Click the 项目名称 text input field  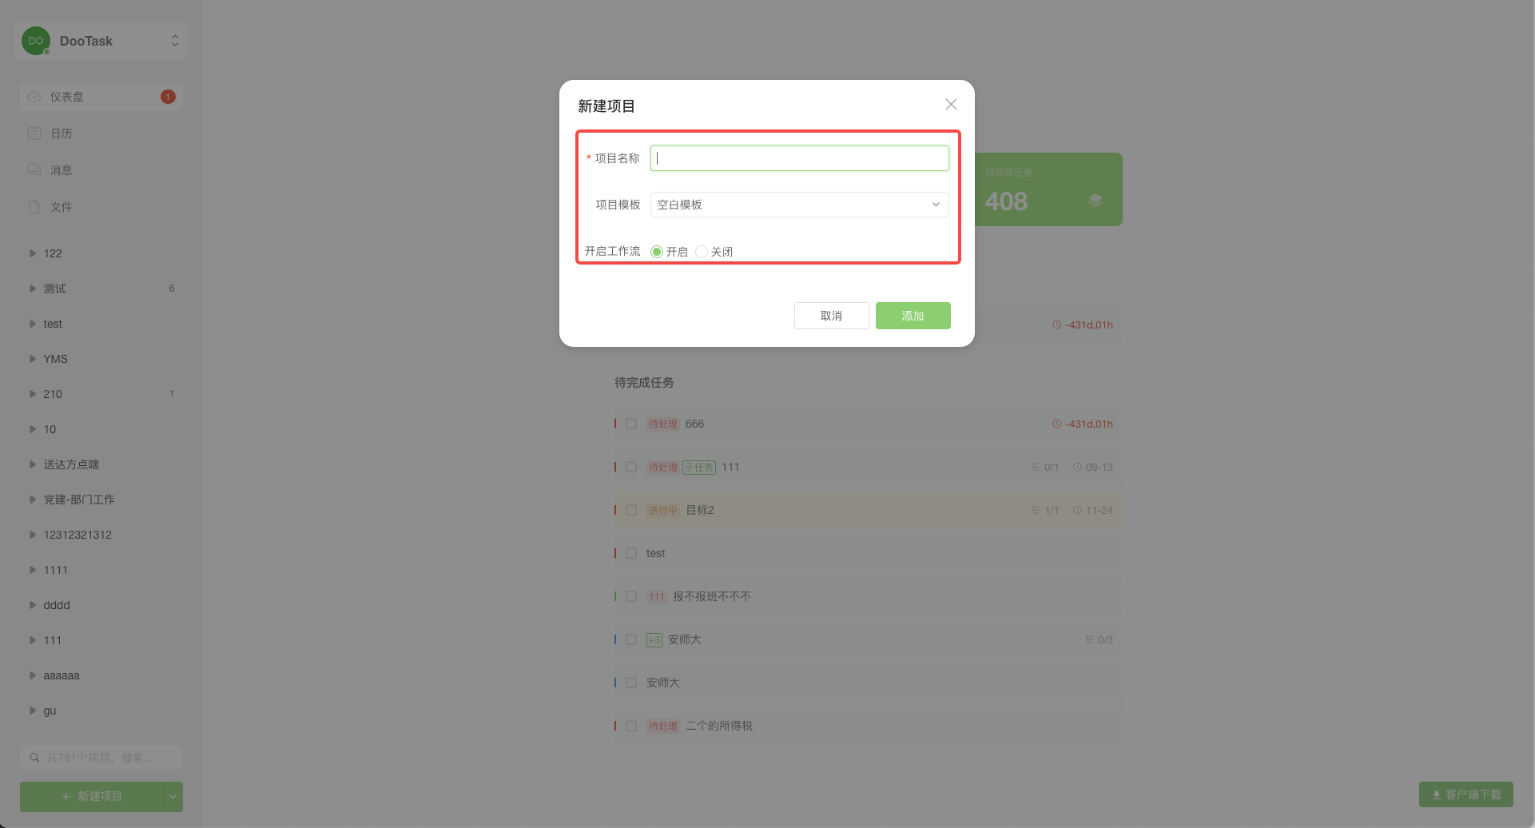point(798,157)
